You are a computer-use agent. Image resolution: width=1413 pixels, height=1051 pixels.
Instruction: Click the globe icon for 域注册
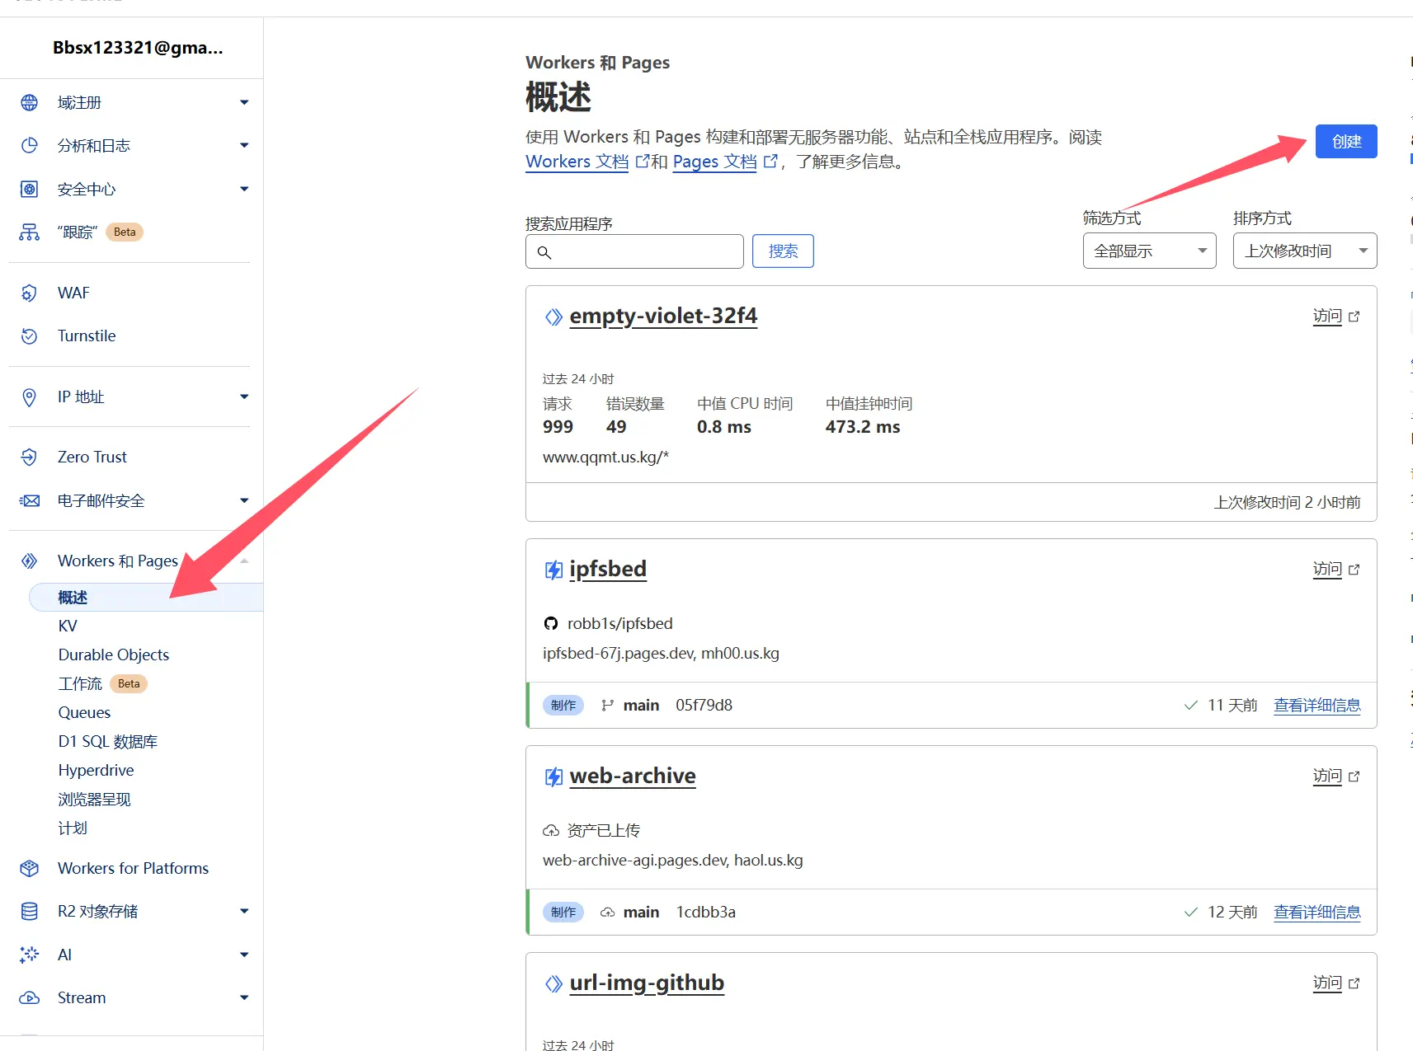click(30, 102)
